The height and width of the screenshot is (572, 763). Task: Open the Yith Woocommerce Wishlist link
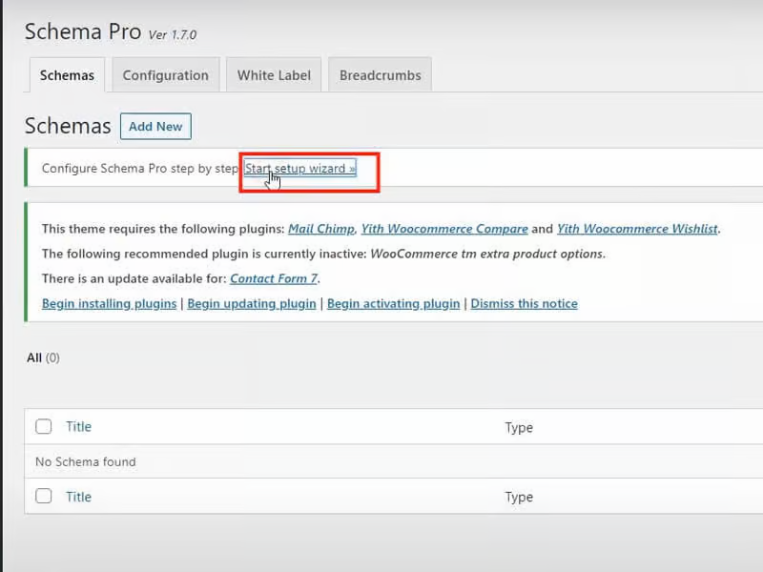pos(637,229)
